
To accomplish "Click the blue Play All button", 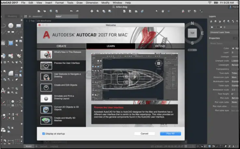I will pyautogui.click(x=170, y=133).
